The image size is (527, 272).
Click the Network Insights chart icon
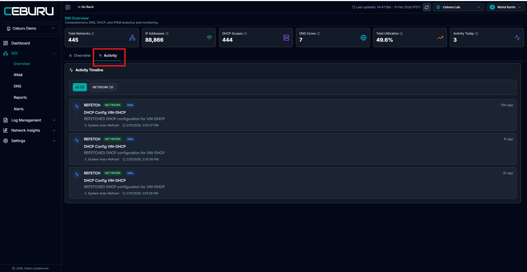(x=5, y=130)
